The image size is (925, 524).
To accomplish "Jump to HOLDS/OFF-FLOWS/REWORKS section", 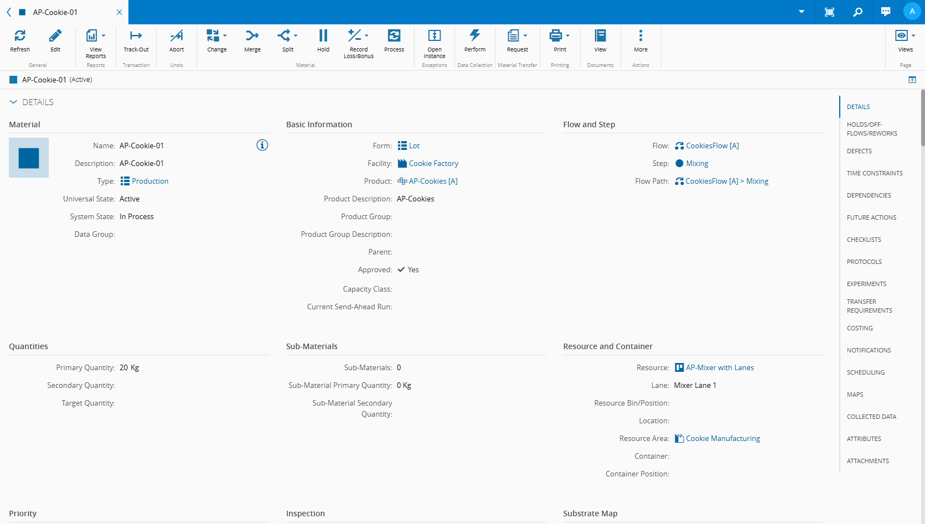I will click(872, 129).
